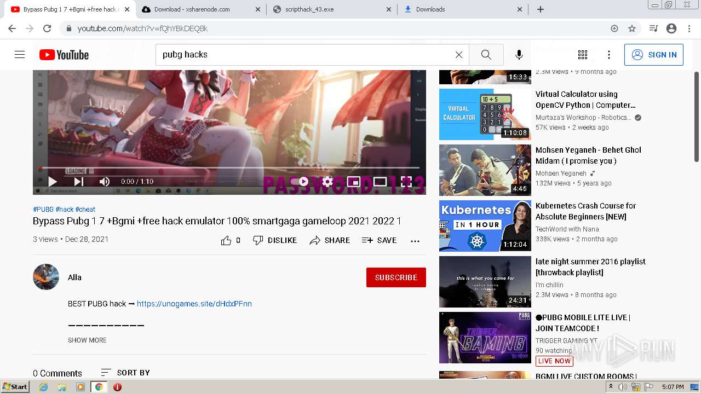Click the #PUBG hashtag
This screenshot has width=701, height=394.
pyautogui.click(x=43, y=209)
